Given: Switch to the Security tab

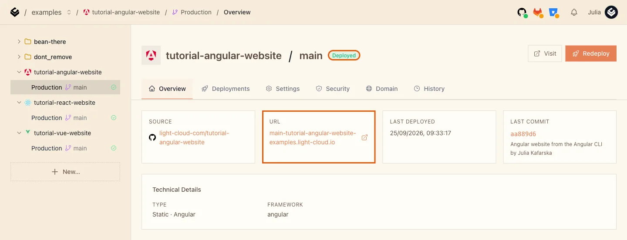Looking at the screenshot, I should (x=333, y=89).
